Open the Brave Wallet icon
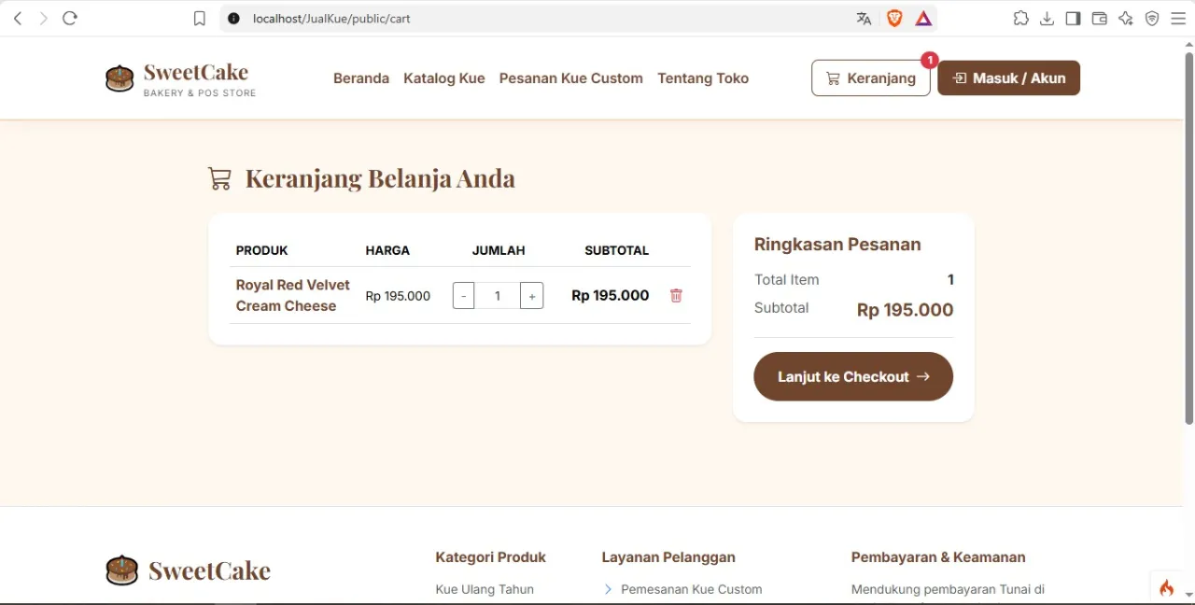1195x605 pixels. pos(1100,19)
